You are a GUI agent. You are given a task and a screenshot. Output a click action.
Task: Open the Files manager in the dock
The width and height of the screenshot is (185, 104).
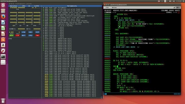[x=3, y=11]
